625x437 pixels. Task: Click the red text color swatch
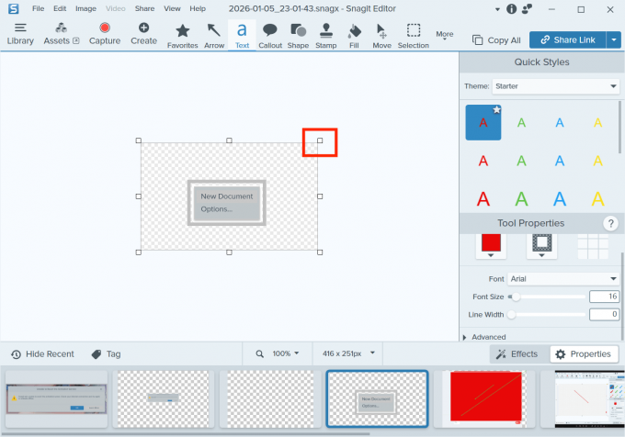[x=491, y=243]
